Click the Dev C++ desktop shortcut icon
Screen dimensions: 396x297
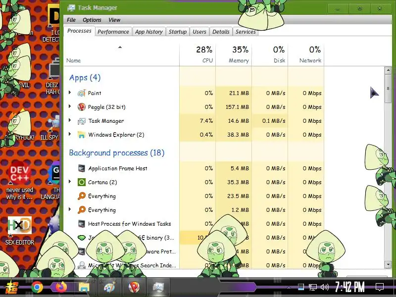[x=20, y=174]
